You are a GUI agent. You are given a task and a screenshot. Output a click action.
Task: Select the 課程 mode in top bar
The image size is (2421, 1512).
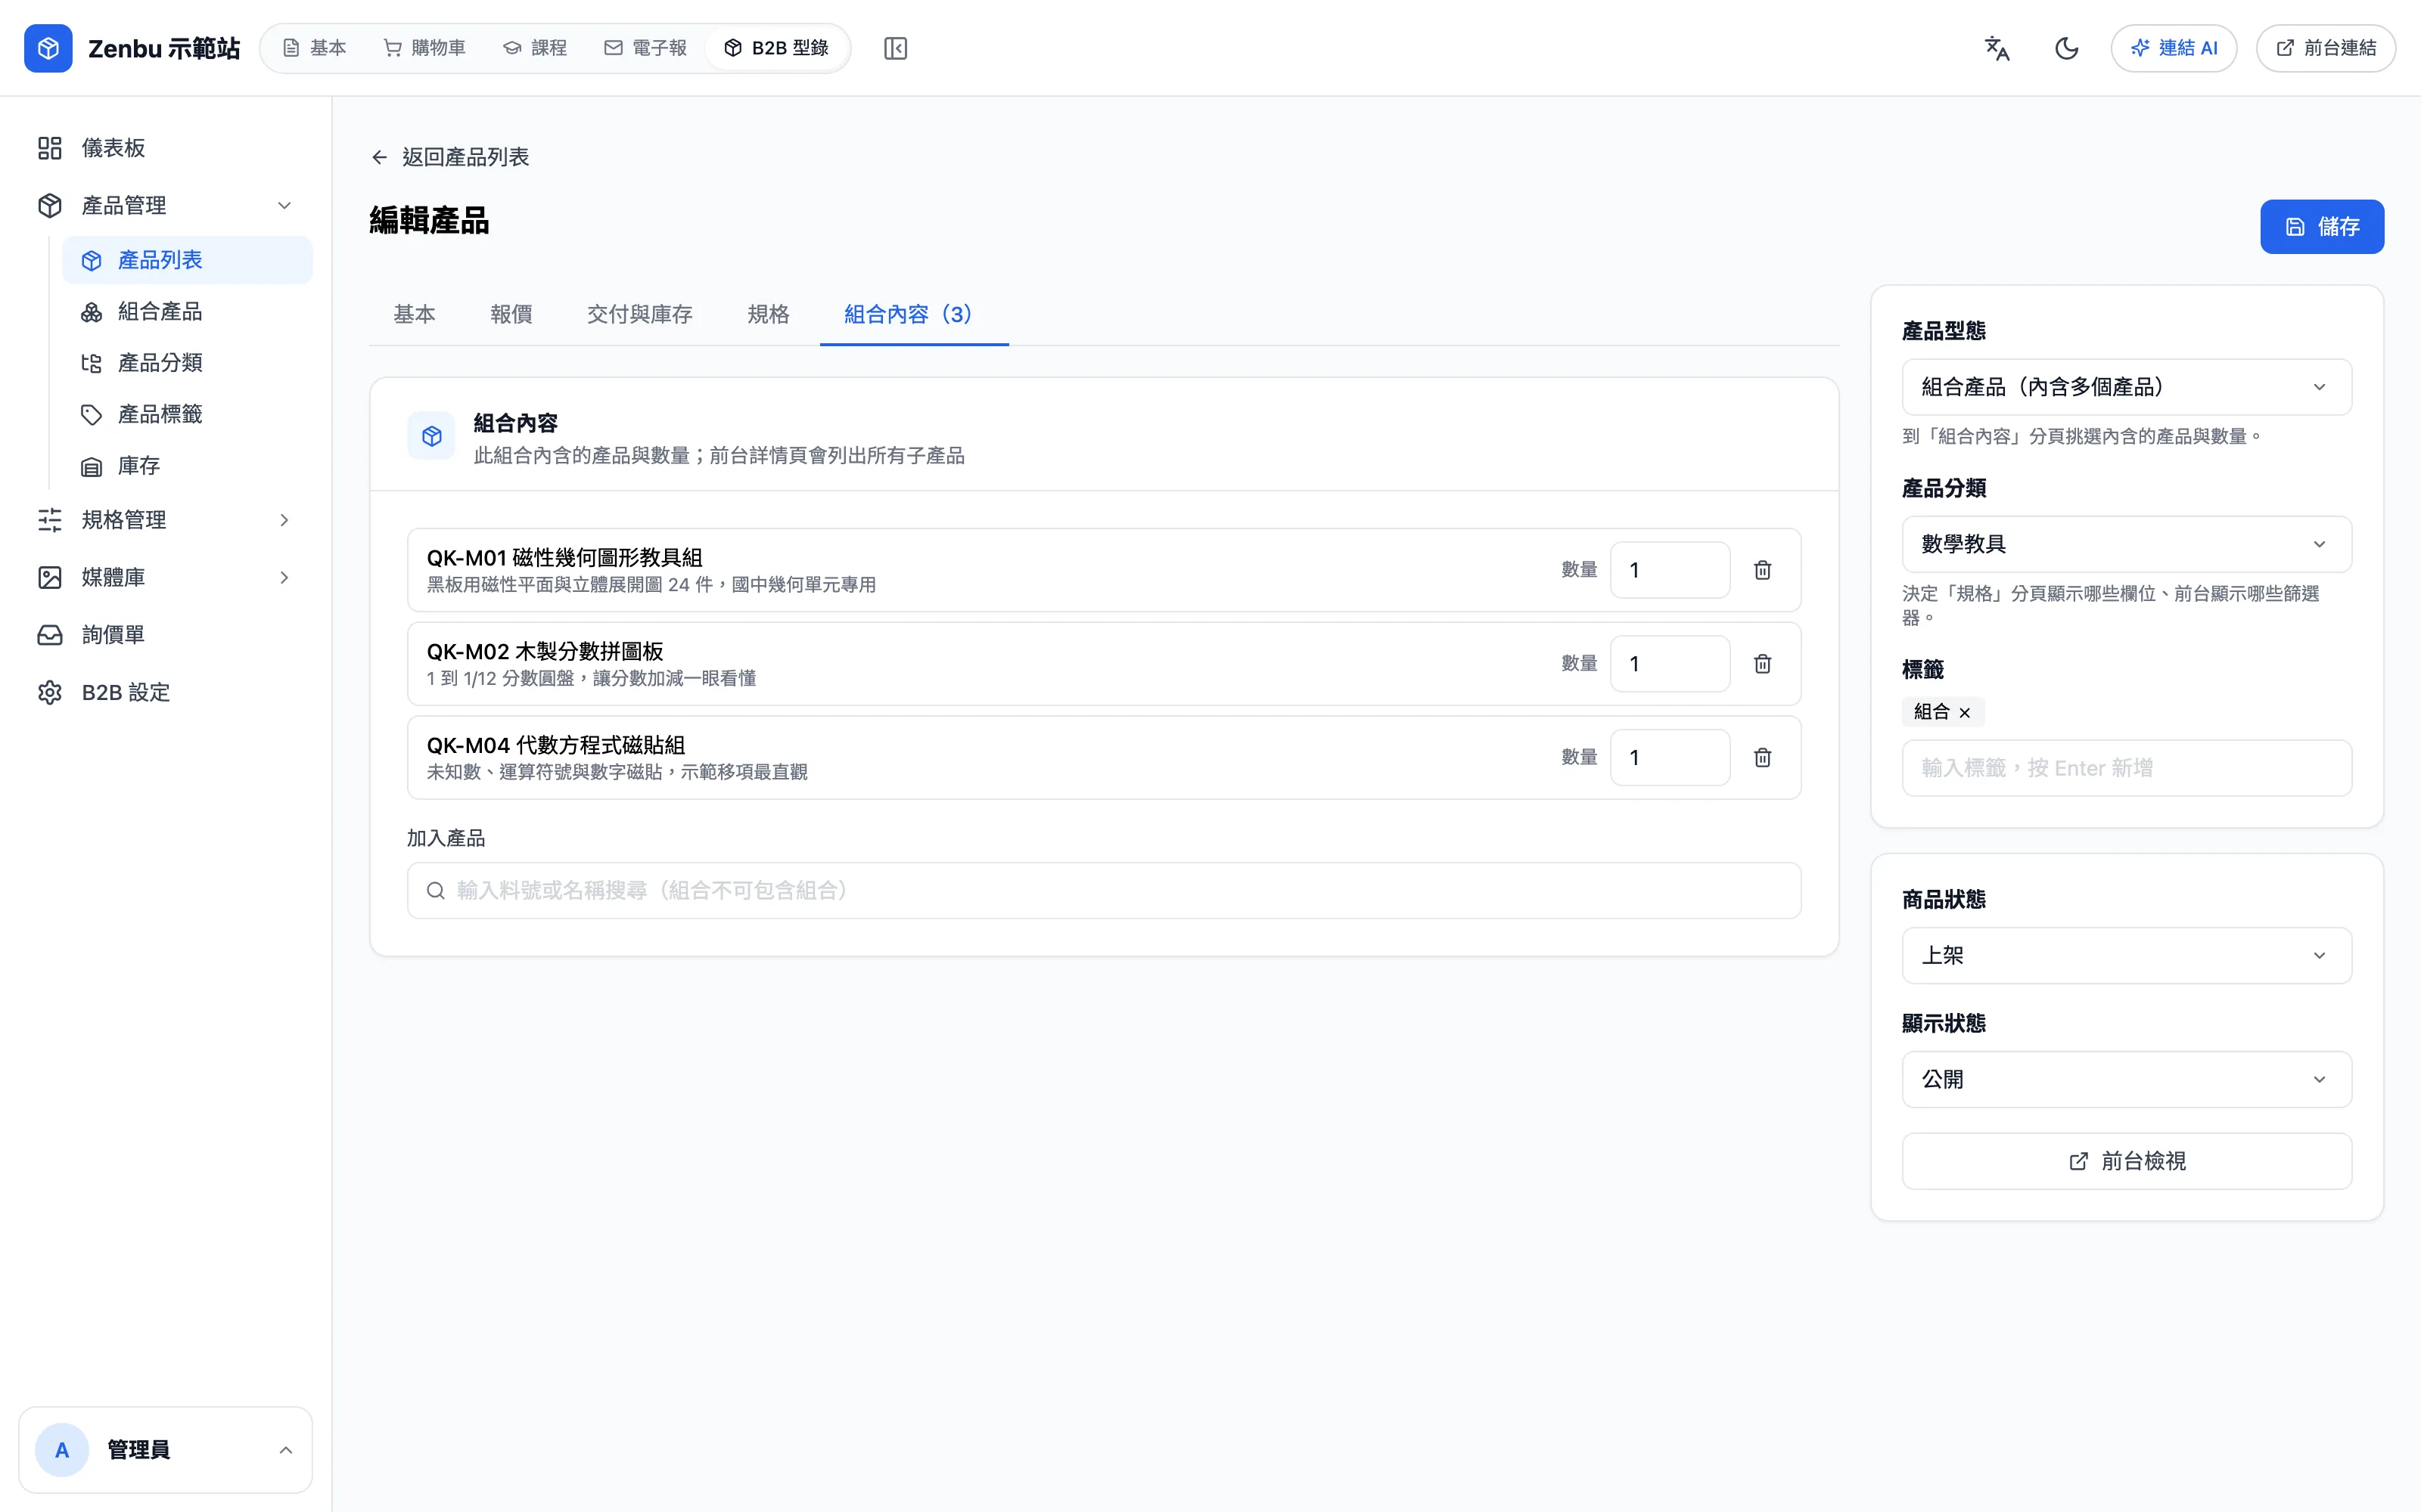coord(535,48)
